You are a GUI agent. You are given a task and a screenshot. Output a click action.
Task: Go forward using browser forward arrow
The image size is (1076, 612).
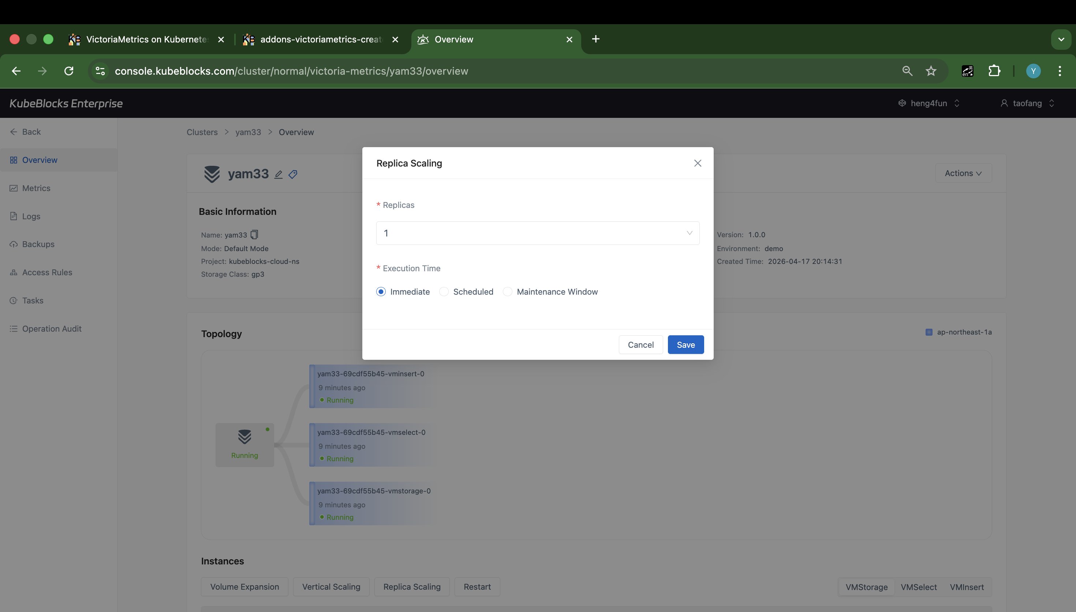(42, 71)
